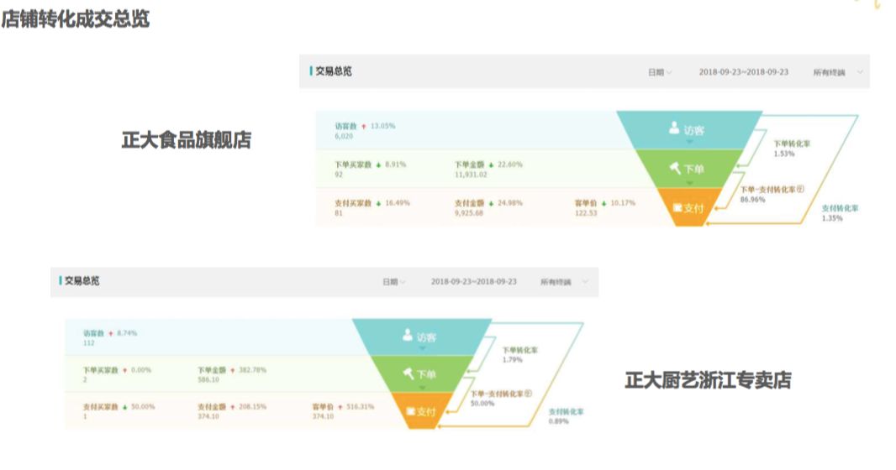Click the green down arrow beside 16.49%
This screenshot has height=470, width=896.
(x=378, y=203)
